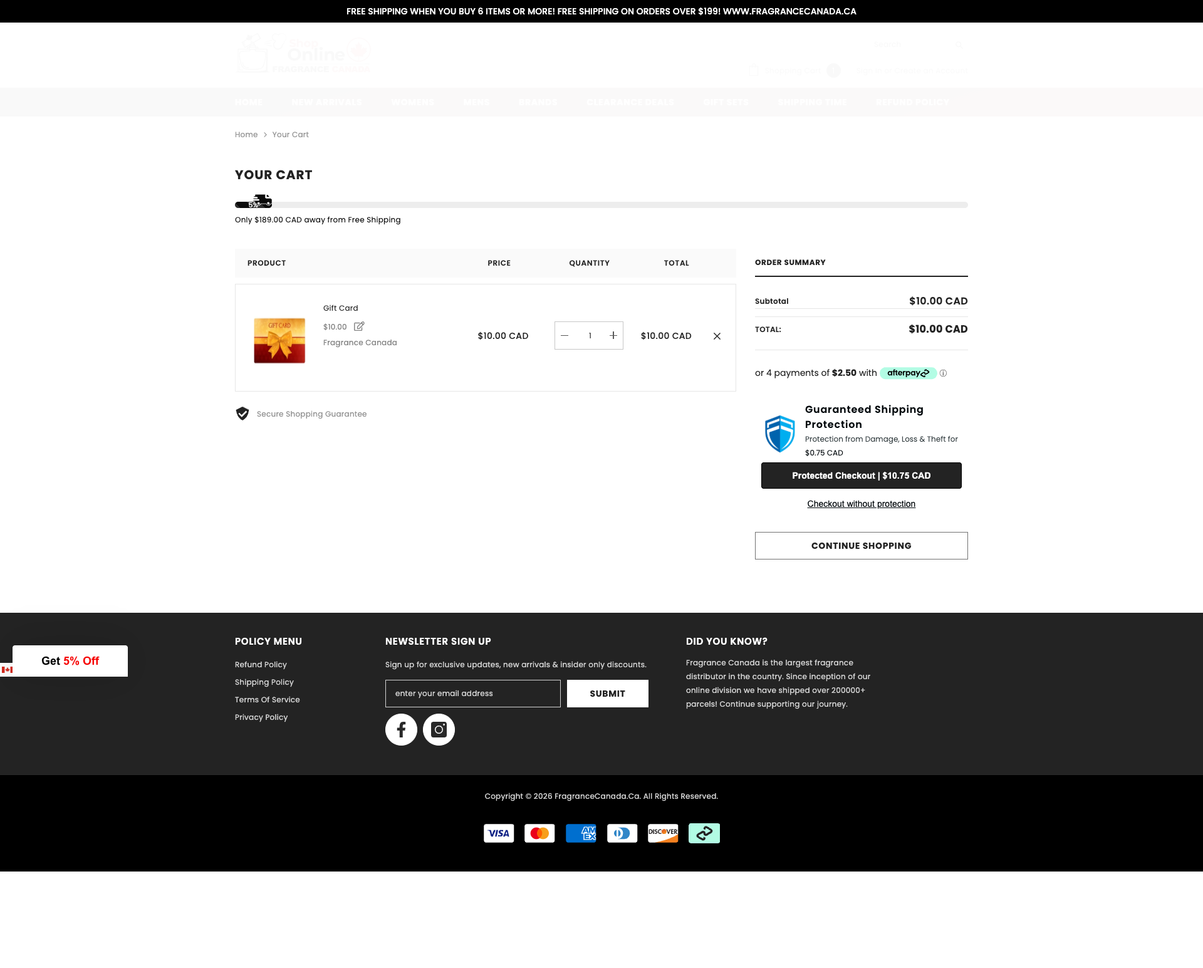
Task: Click the newsletter email address field
Action: 472,694
